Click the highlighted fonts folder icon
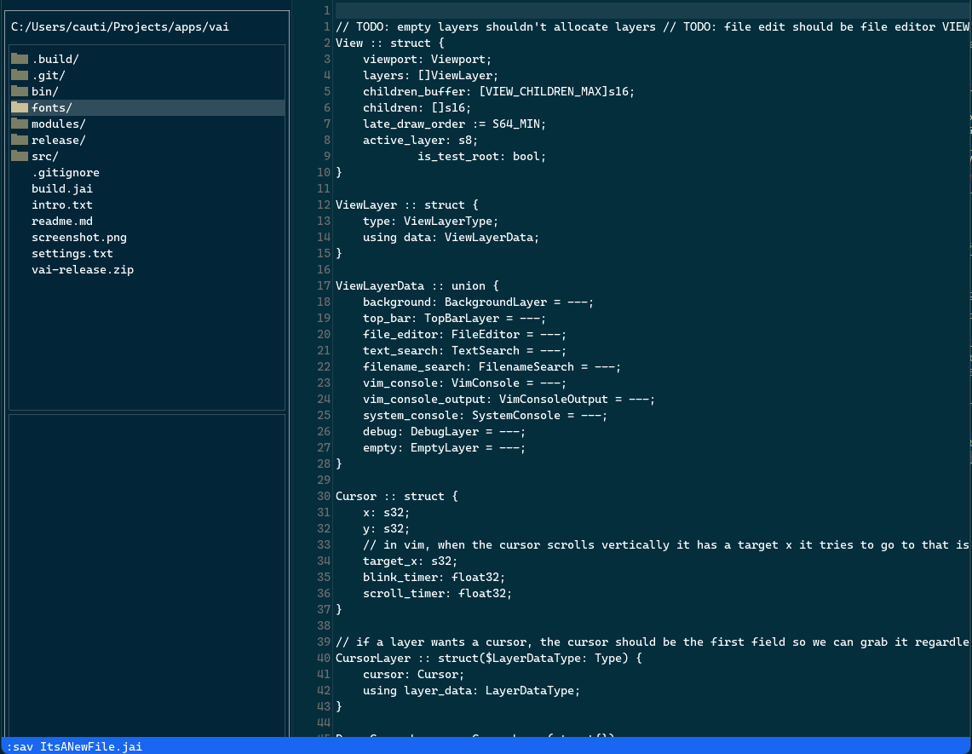Screen dimensions: 972x754 pos(20,107)
